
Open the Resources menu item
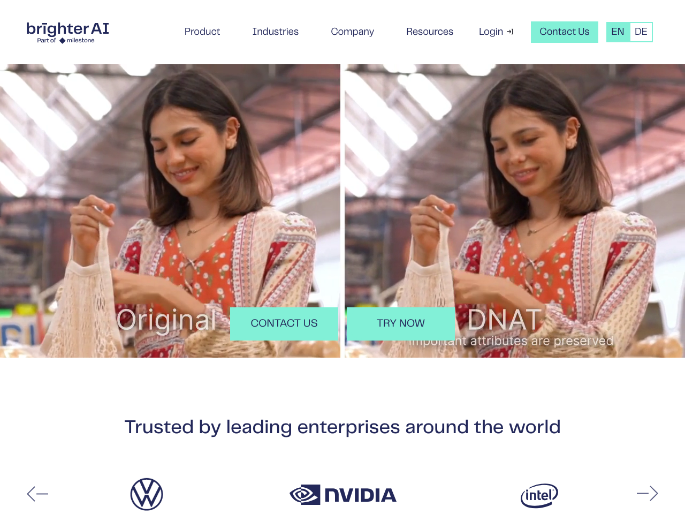(430, 32)
